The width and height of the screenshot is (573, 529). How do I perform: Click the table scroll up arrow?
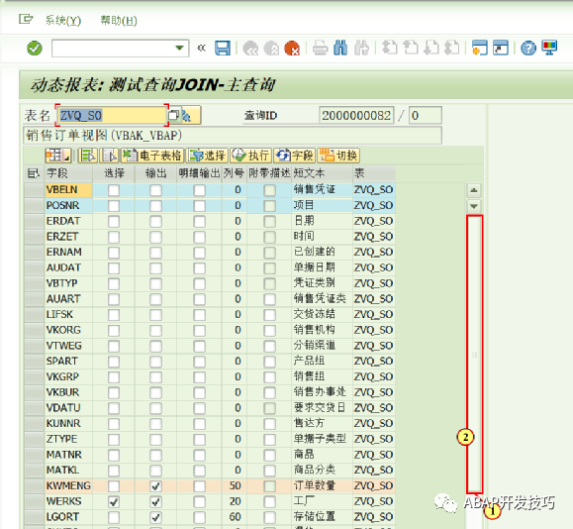[474, 190]
